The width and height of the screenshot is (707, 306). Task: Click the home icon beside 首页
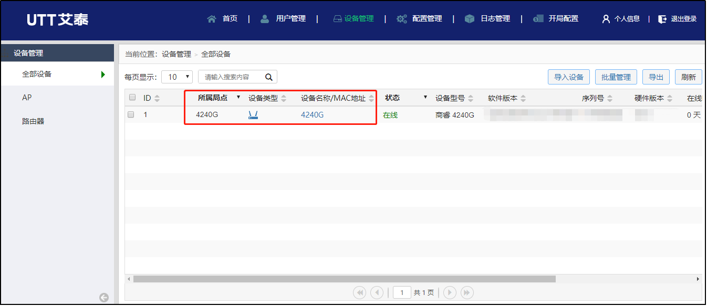point(212,19)
